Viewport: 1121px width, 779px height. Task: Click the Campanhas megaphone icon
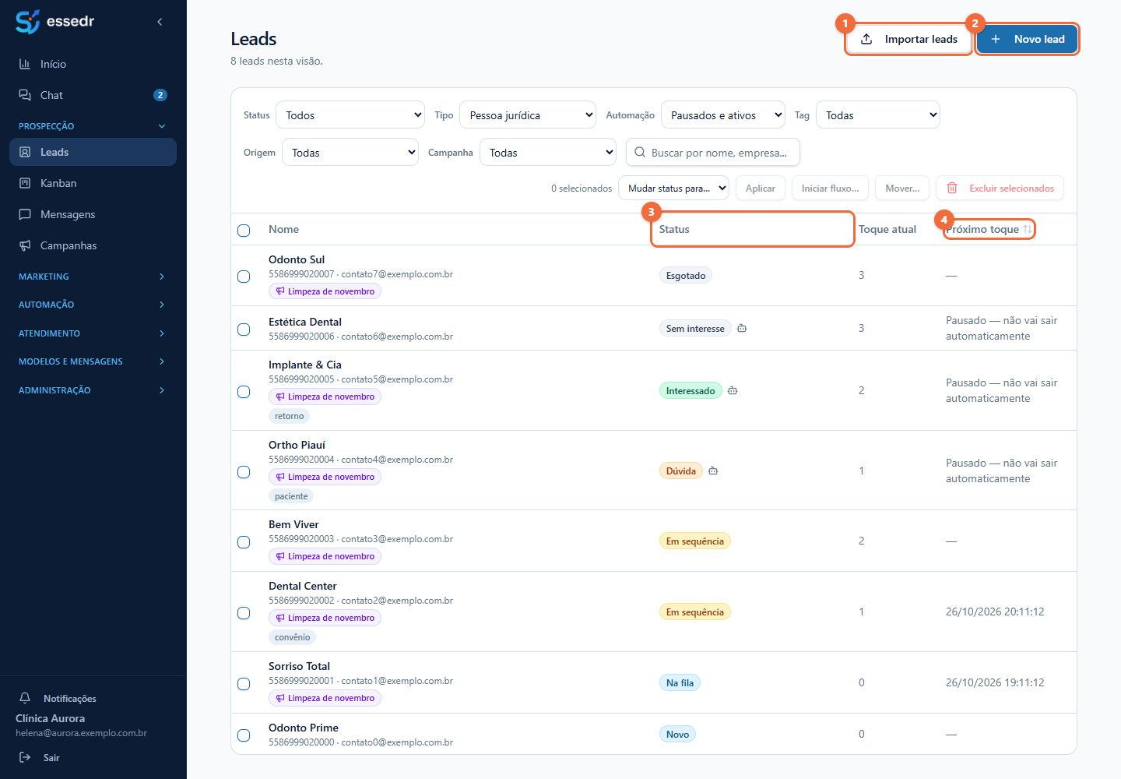click(x=25, y=245)
